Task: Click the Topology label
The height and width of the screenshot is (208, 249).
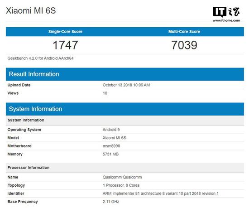Action: click(x=16, y=185)
